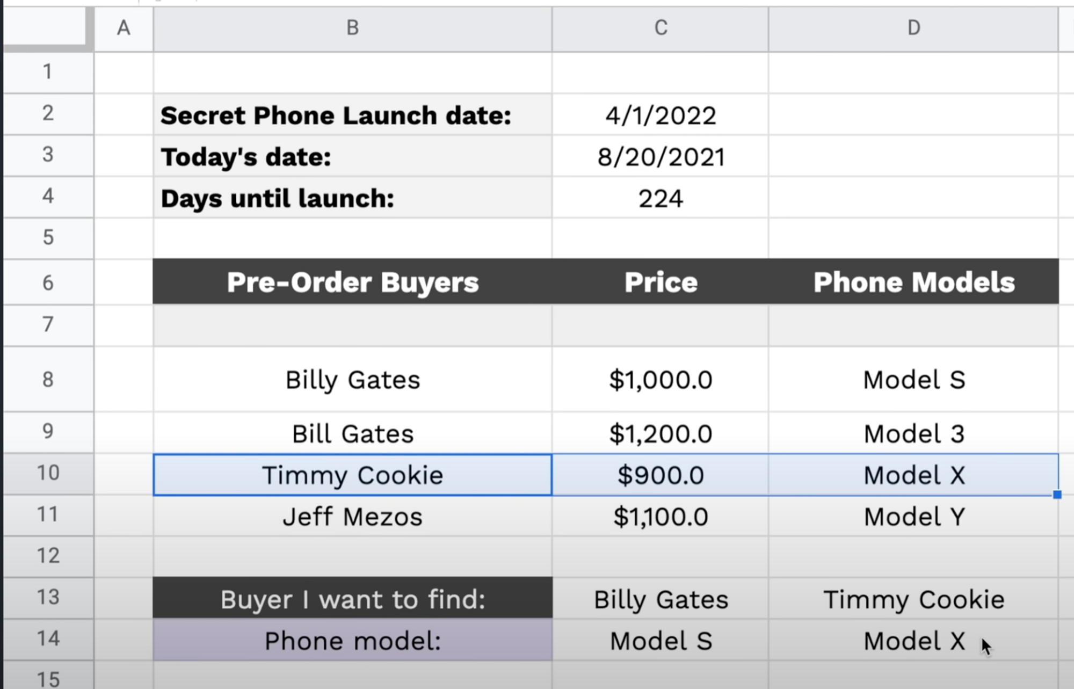The image size is (1074, 689).
Task: Select the 4/1/2022 date cell
Action: 659,114
